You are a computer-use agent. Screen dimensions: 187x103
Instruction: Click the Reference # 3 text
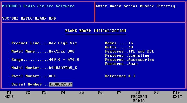[120, 76]
